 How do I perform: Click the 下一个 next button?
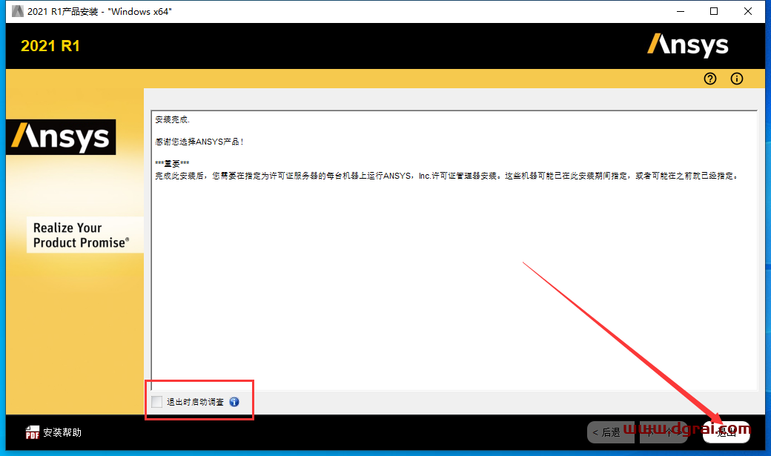(664, 432)
